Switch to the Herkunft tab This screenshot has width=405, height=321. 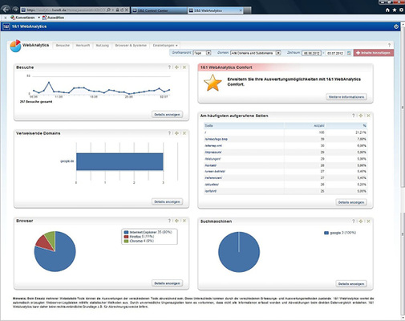[83, 46]
